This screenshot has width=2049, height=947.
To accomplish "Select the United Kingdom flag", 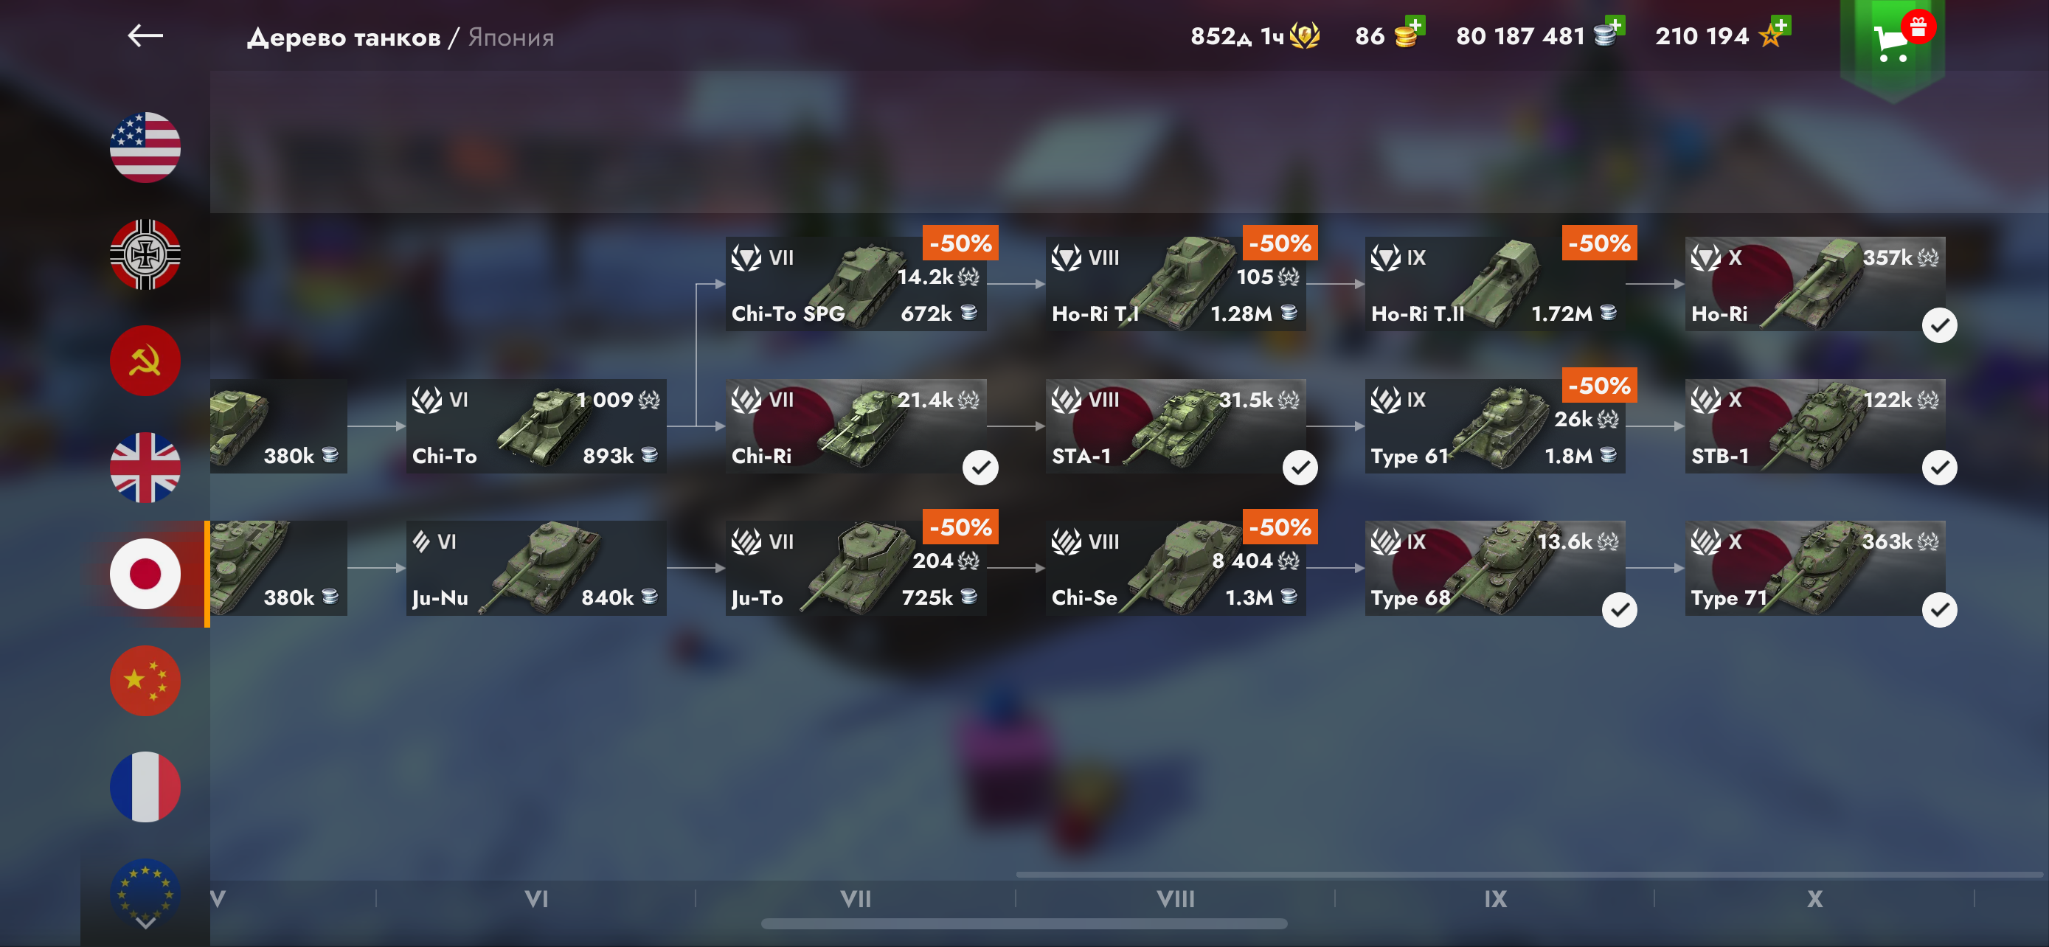I will (145, 468).
